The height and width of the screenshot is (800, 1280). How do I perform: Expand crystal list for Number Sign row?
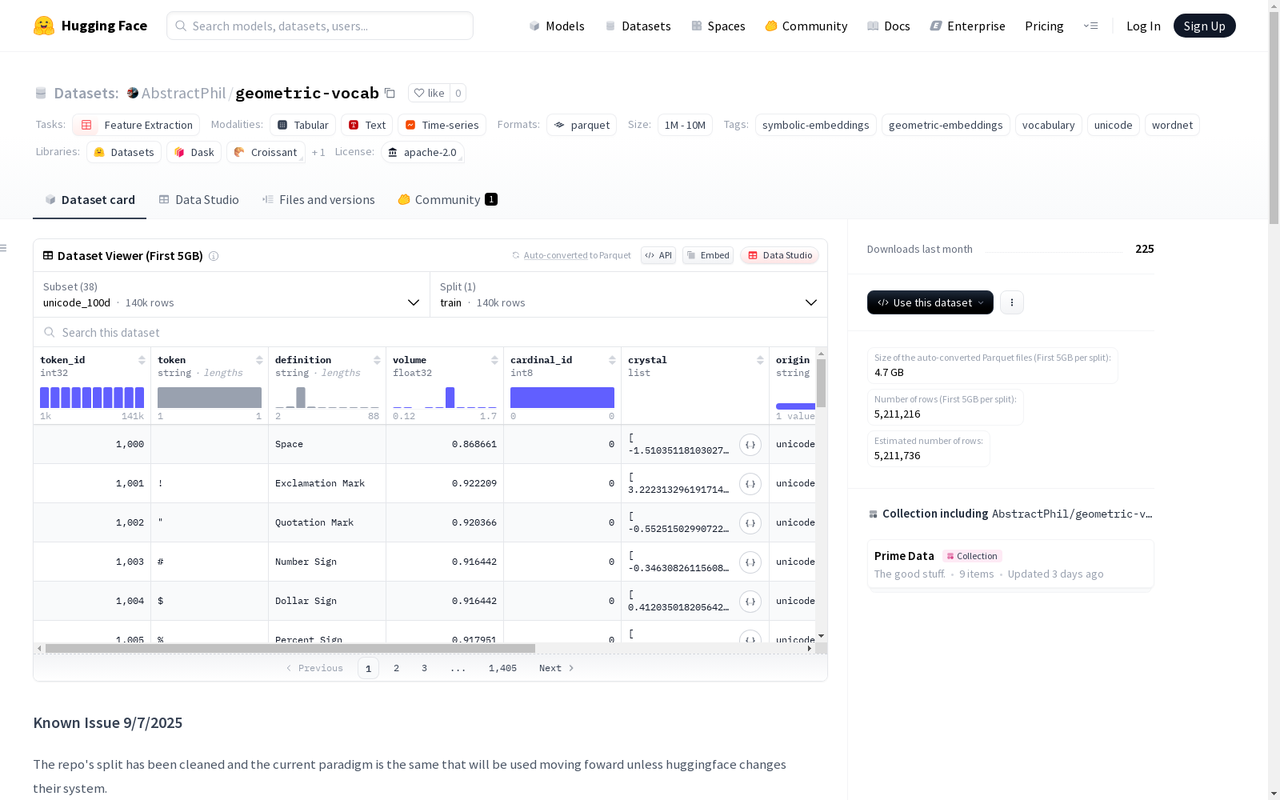click(x=750, y=562)
